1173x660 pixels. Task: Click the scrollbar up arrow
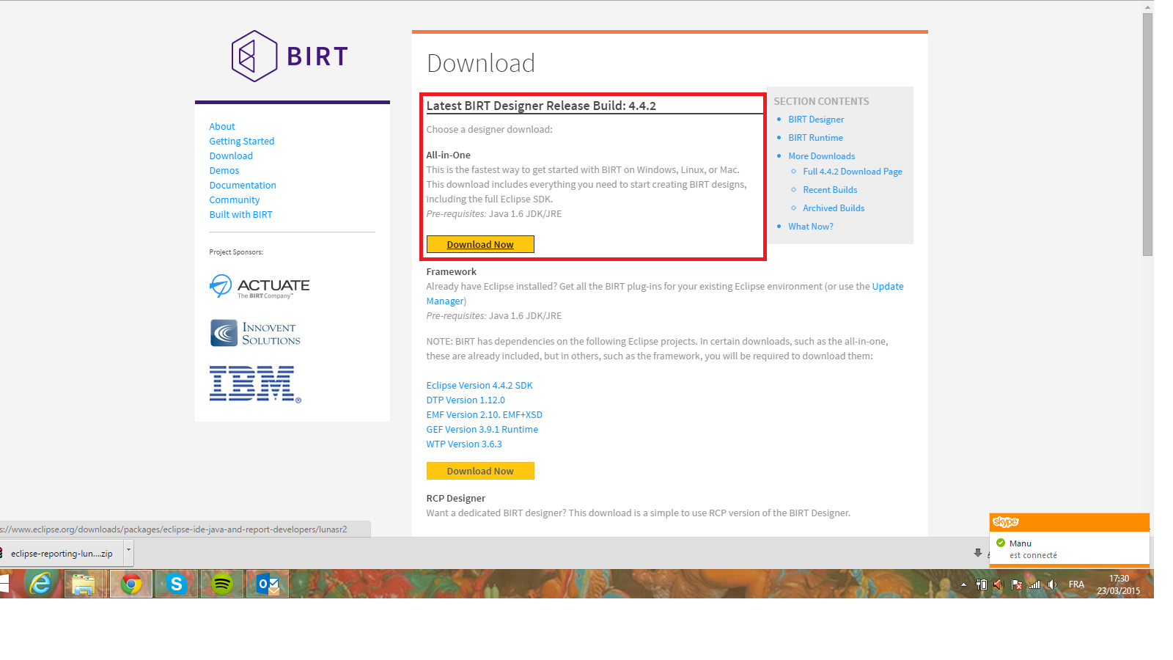coord(1147,7)
